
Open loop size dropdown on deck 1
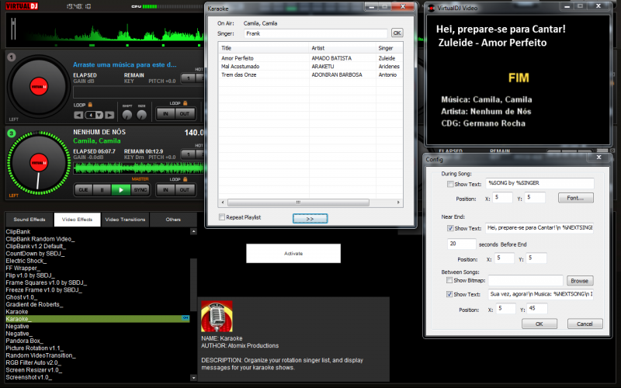(99, 115)
